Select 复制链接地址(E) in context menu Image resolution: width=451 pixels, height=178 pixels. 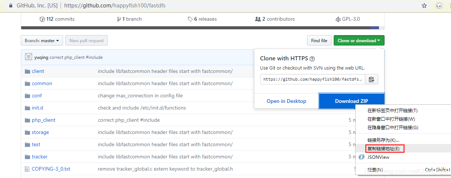click(383, 149)
